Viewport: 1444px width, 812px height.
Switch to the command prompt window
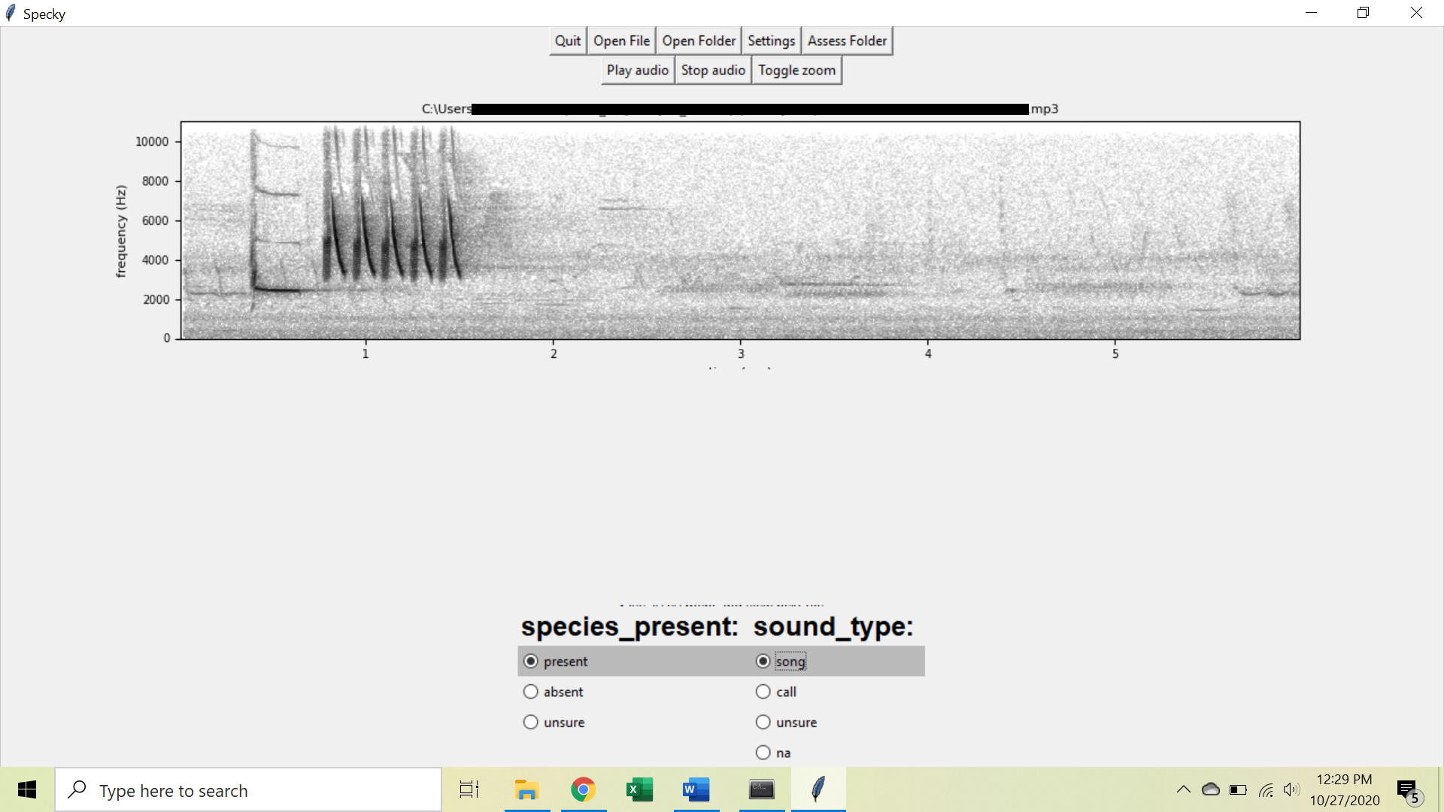(761, 789)
